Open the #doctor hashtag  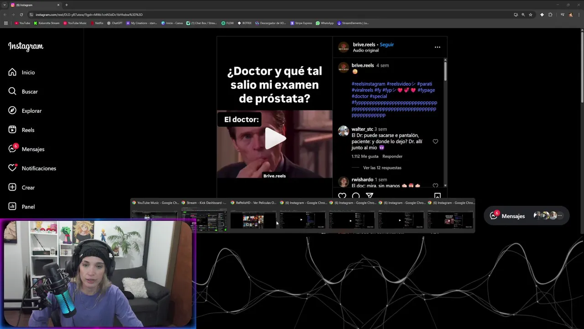coord(360,96)
